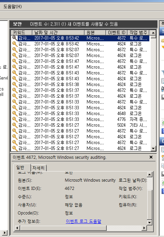Open the 도움말(H) menu
This screenshot has width=164, height=237.
click(x=13, y=6)
